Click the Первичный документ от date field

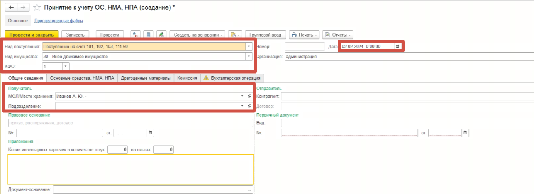click(445, 133)
